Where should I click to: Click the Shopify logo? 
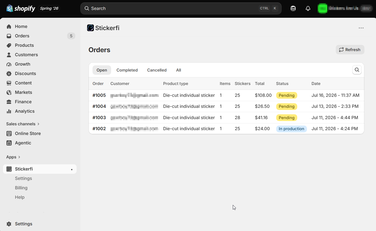click(x=21, y=8)
